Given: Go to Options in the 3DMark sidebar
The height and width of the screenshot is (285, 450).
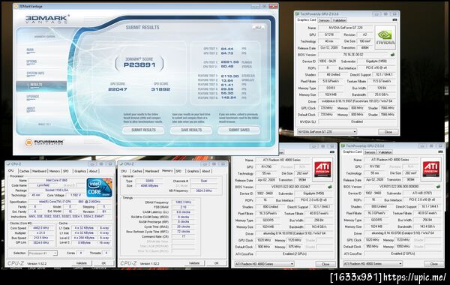Looking at the screenshot, I should tap(31, 61).
